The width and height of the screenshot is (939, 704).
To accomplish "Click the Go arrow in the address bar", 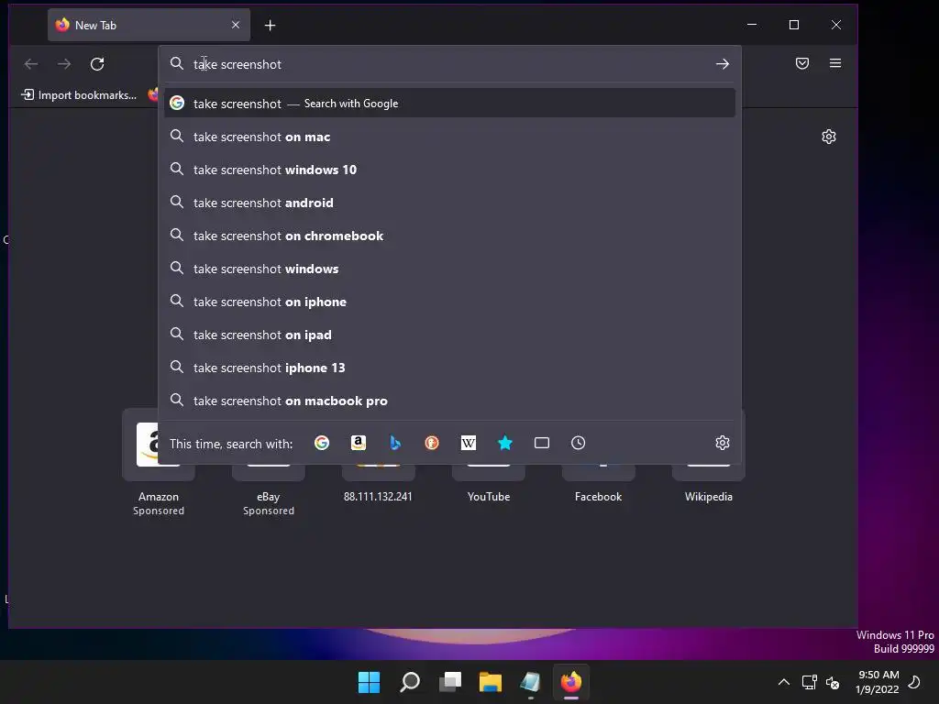I will (x=723, y=64).
